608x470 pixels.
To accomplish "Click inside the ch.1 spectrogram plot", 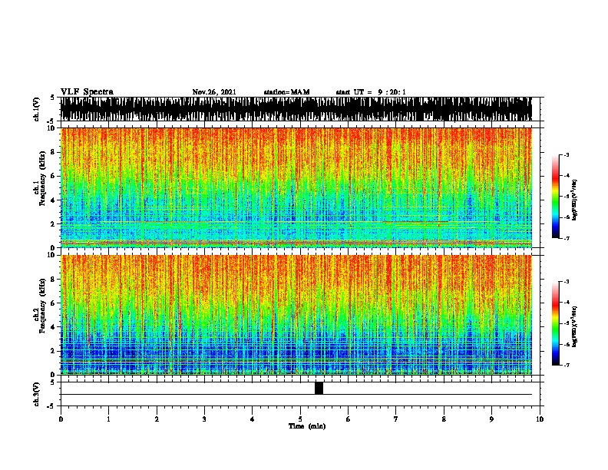I will (x=296, y=187).
